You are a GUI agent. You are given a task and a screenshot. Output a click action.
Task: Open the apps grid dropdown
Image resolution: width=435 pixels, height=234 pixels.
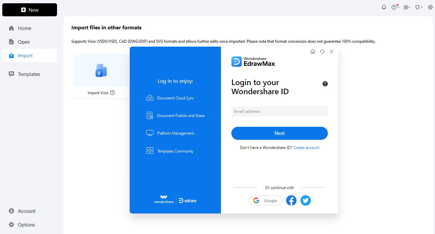point(406,7)
